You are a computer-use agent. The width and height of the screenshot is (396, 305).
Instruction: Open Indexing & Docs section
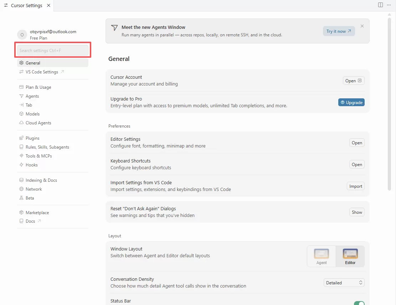(53, 180)
